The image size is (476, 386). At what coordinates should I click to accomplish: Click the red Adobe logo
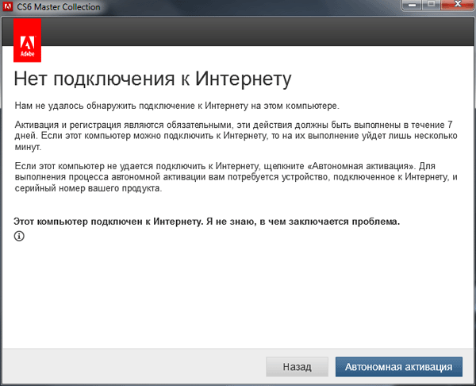tap(27, 41)
